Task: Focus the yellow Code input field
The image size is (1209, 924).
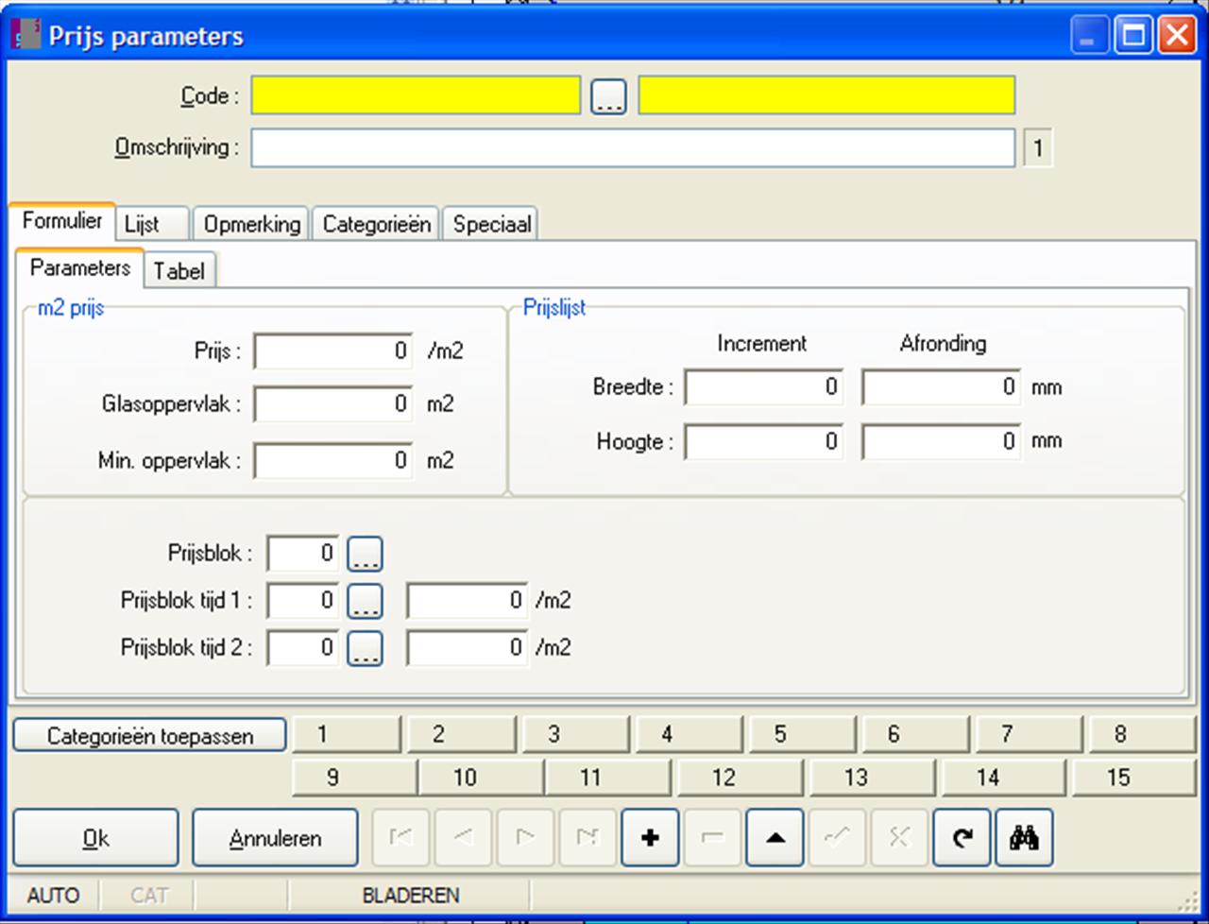Action: coord(416,96)
